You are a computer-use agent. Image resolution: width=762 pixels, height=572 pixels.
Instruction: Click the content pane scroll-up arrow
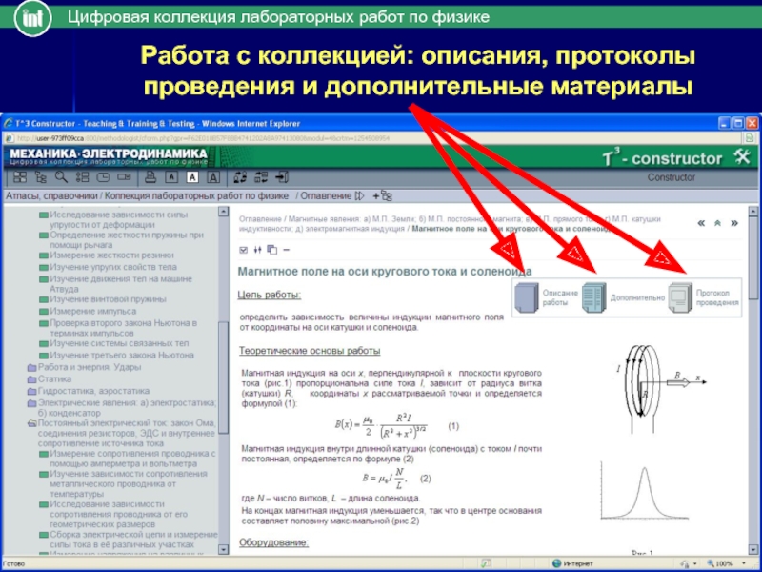point(752,211)
